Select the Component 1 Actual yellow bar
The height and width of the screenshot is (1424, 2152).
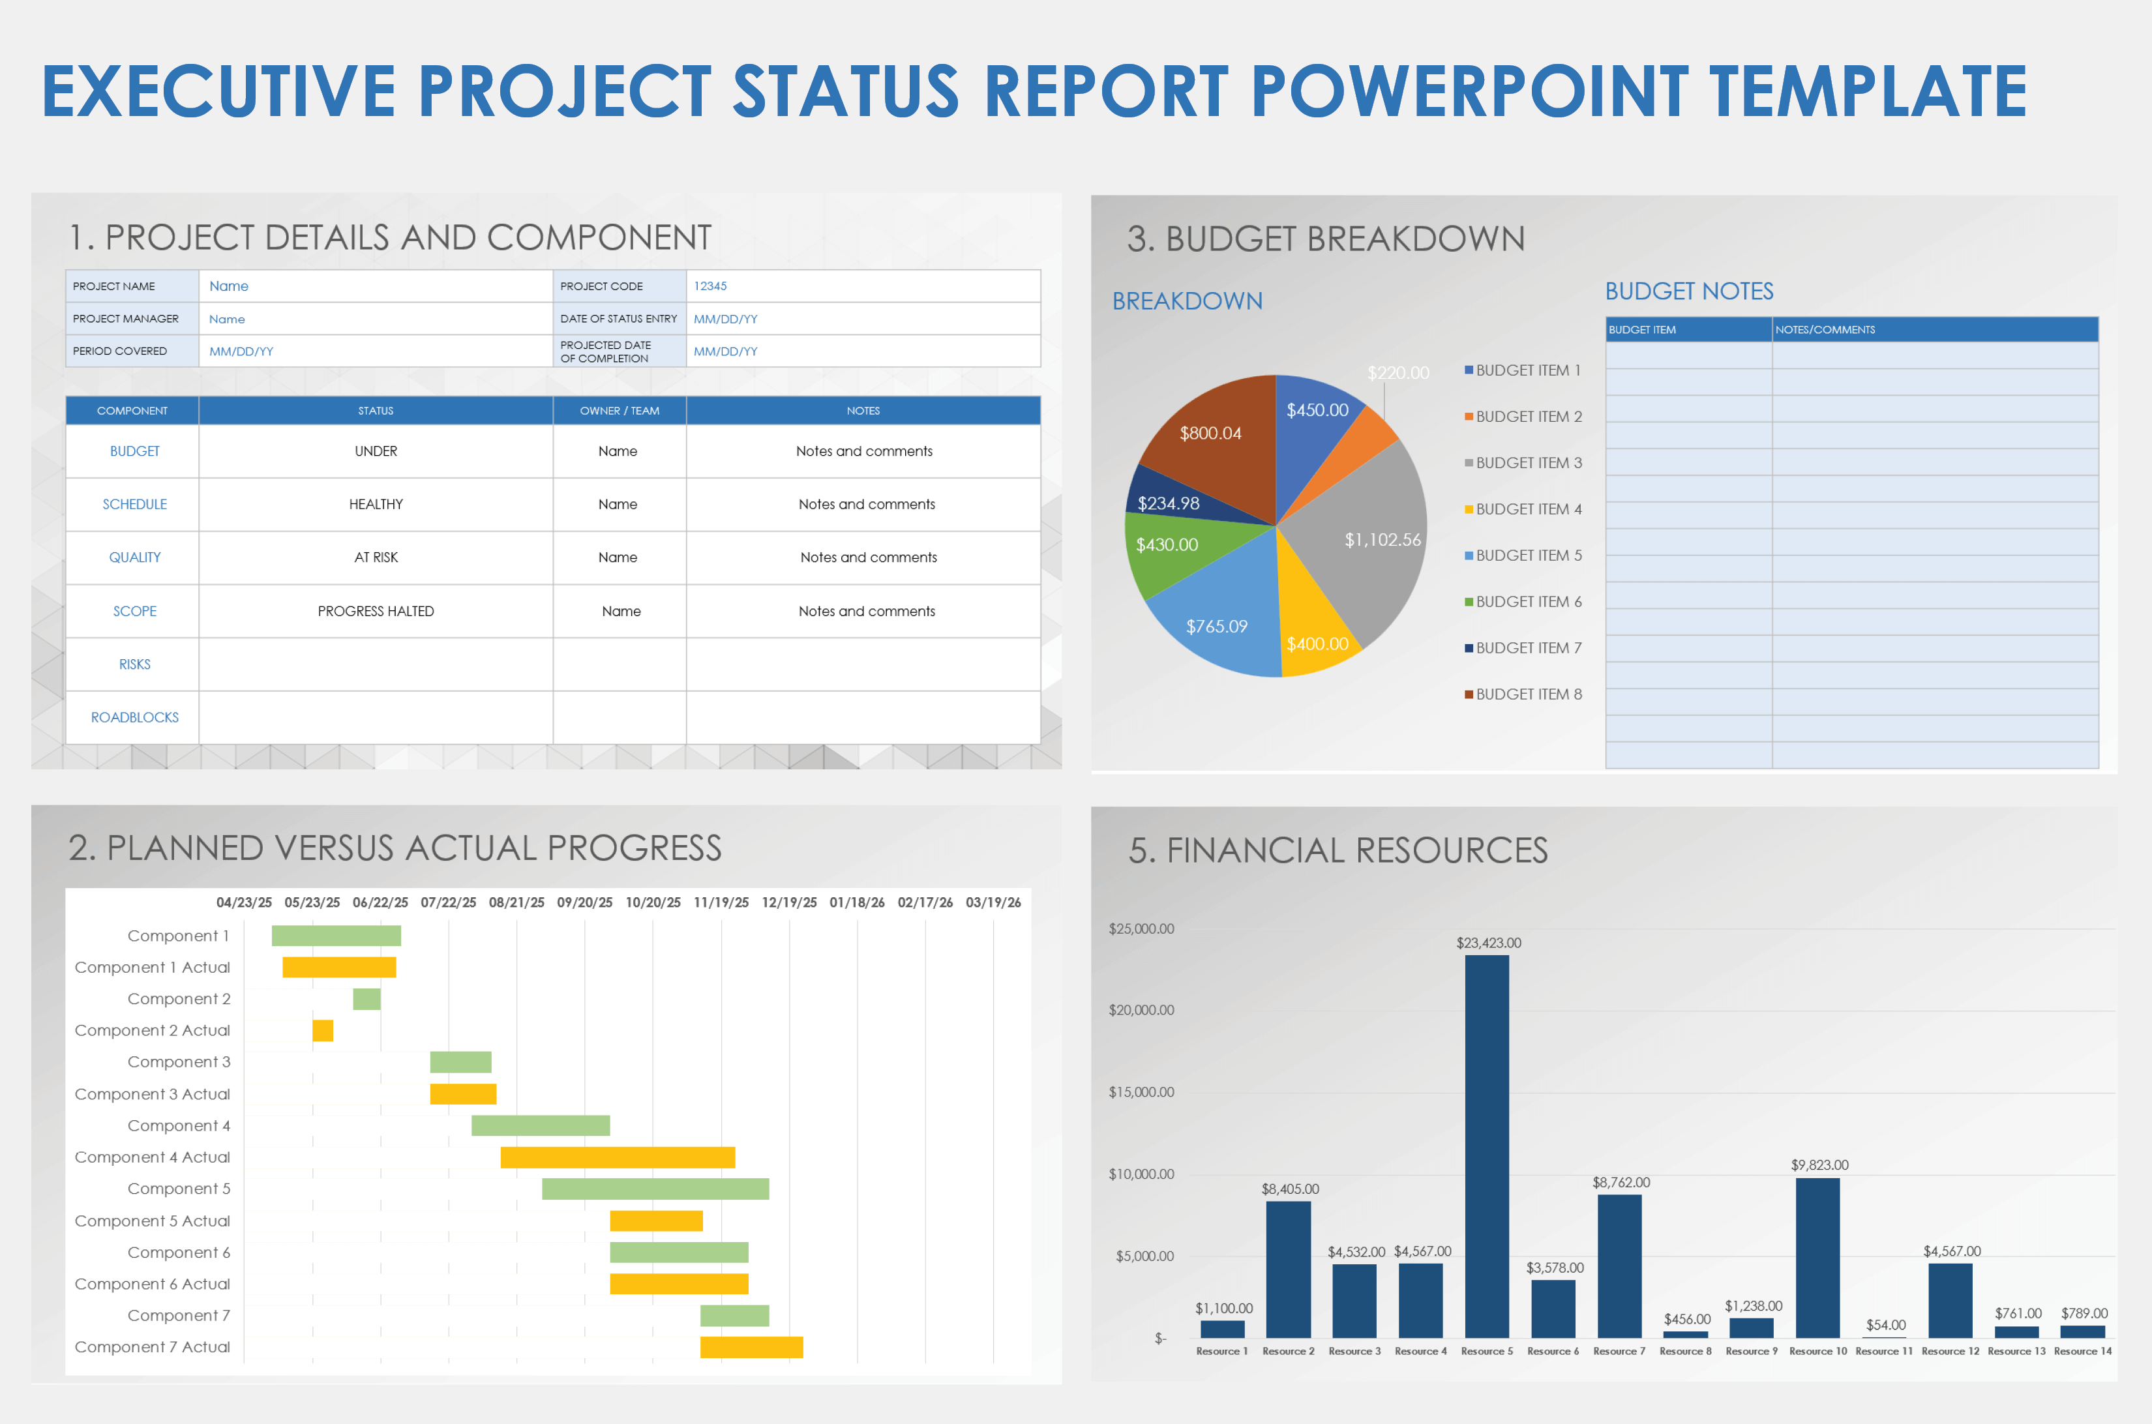[x=339, y=967]
